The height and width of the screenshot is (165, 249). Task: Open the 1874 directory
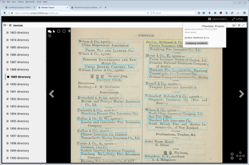point(19,40)
